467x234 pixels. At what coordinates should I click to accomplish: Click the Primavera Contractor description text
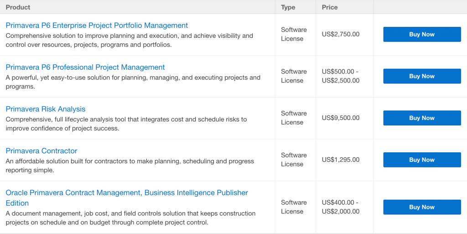coord(130,166)
